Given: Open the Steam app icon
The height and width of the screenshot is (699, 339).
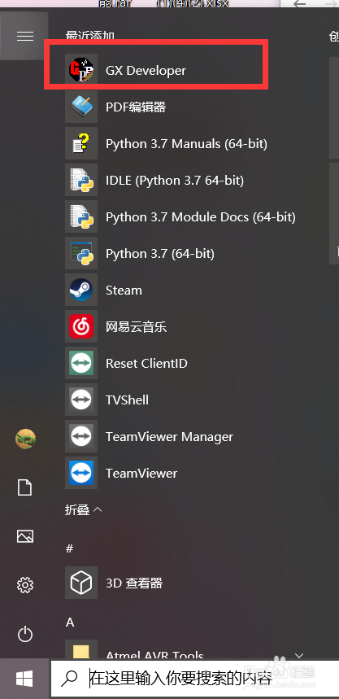Looking at the screenshot, I should click(x=81, y=290).
